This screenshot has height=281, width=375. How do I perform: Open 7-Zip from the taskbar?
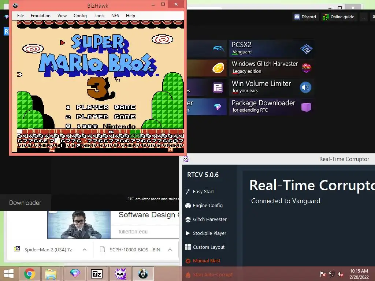(97, 274)
